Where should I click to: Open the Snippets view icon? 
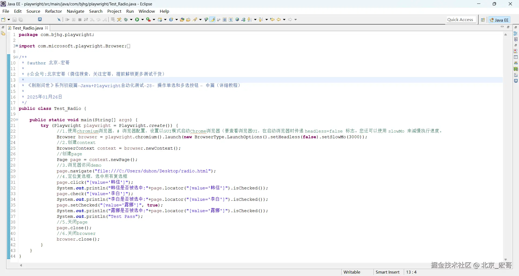tap(516, 75)
